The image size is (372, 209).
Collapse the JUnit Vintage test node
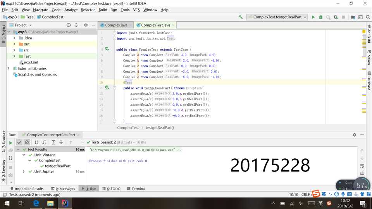click(x=24, y=155)
